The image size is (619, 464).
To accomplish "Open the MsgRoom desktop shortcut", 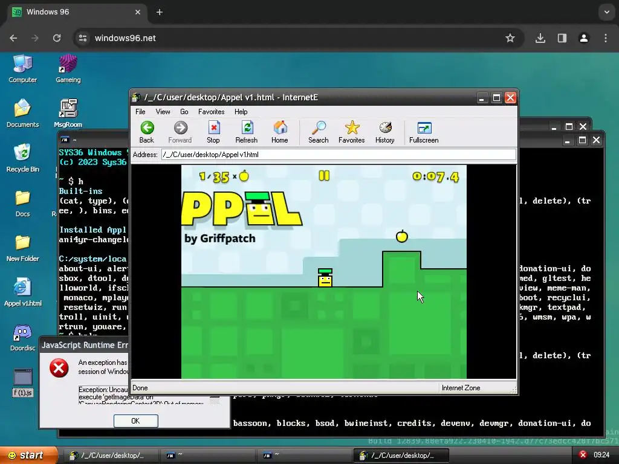I will tap(68, 114).
